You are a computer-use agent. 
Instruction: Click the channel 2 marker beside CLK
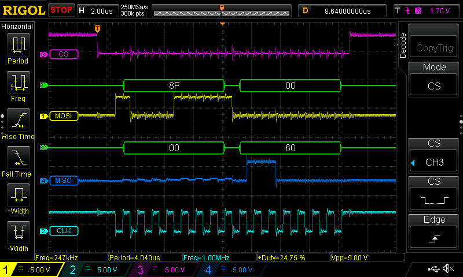44,231
